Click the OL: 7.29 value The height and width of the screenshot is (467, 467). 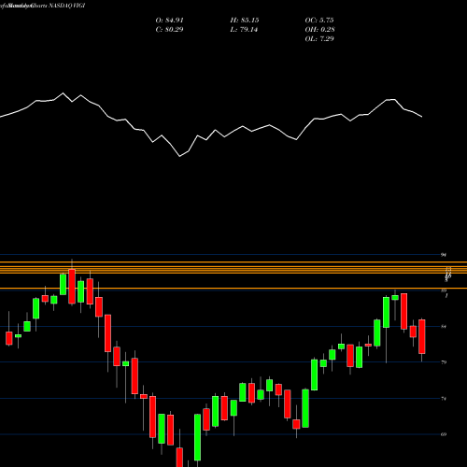319,39
